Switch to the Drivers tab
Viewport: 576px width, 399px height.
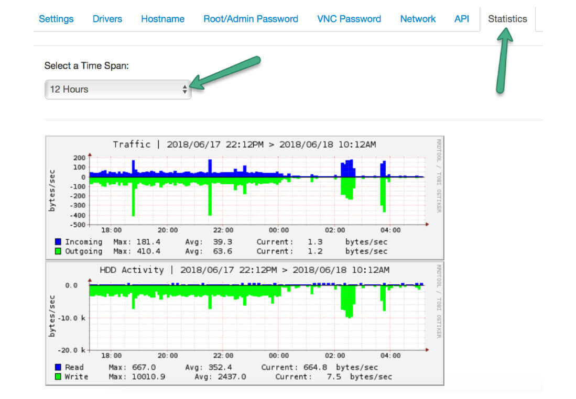click(x=107, y=19)
